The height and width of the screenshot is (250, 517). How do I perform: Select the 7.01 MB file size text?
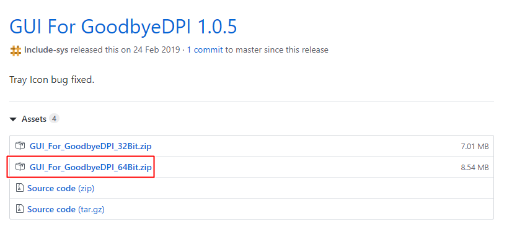[x=474, y=147]
